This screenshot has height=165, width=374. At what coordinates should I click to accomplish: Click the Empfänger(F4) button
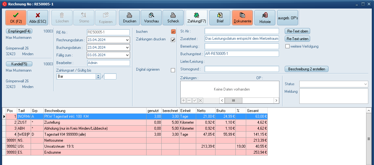(x=19, y=31)
